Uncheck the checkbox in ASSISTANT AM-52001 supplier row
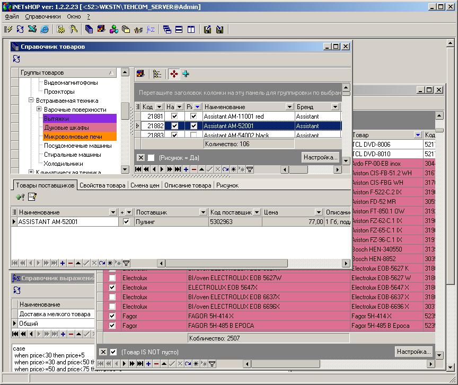 126,222
